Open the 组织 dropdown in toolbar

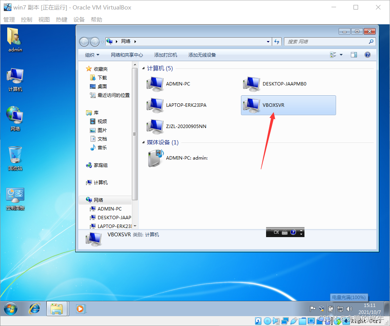tap(92, 55)
